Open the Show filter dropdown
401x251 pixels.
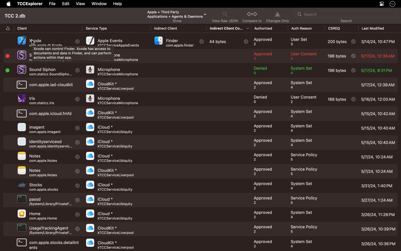177,14
